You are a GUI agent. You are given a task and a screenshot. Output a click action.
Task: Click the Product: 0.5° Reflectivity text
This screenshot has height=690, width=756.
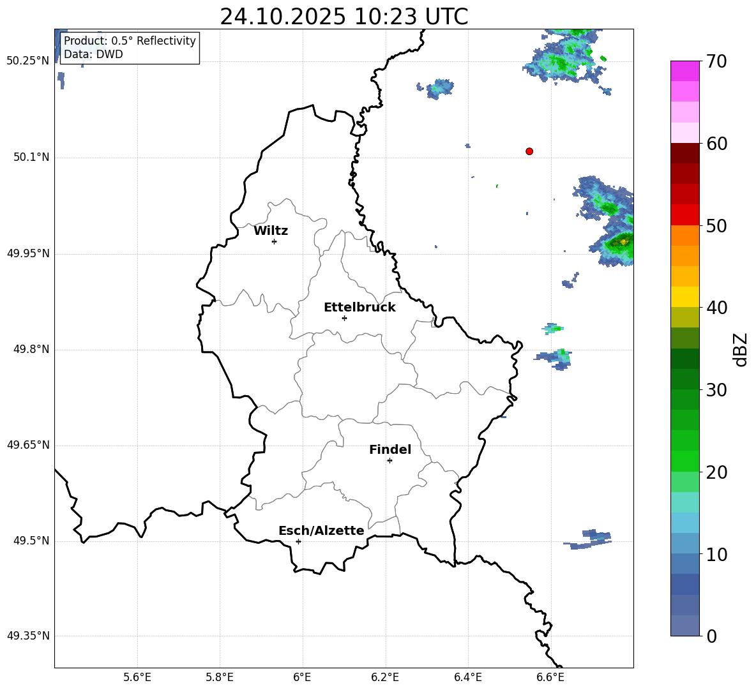(x=130, y=41)
